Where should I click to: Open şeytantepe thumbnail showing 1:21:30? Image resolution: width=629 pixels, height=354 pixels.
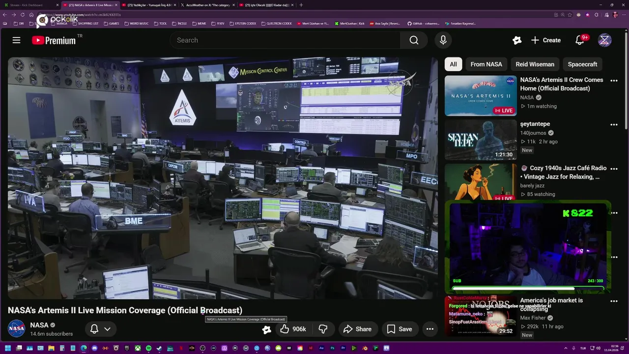(481, 140)
